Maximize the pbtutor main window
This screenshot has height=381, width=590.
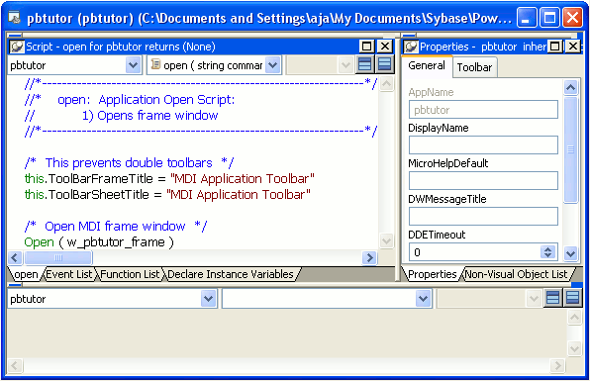(x=549, y=18)
